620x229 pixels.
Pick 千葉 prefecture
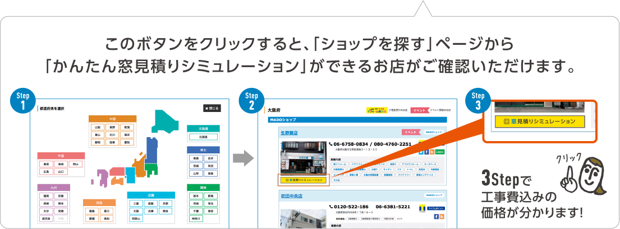pos(196,211)
